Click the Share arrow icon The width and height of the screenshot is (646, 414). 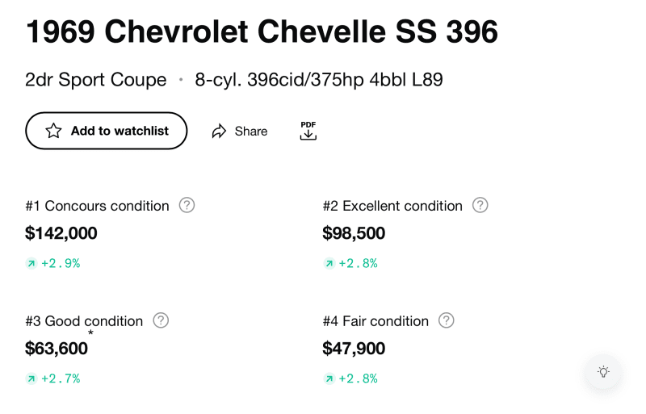pos(219,131)
